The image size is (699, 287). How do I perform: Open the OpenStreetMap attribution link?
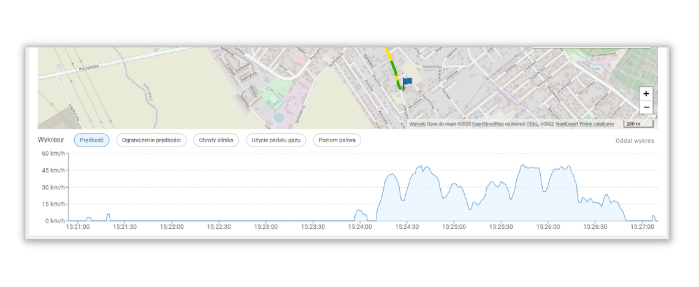tap(487, 124)
